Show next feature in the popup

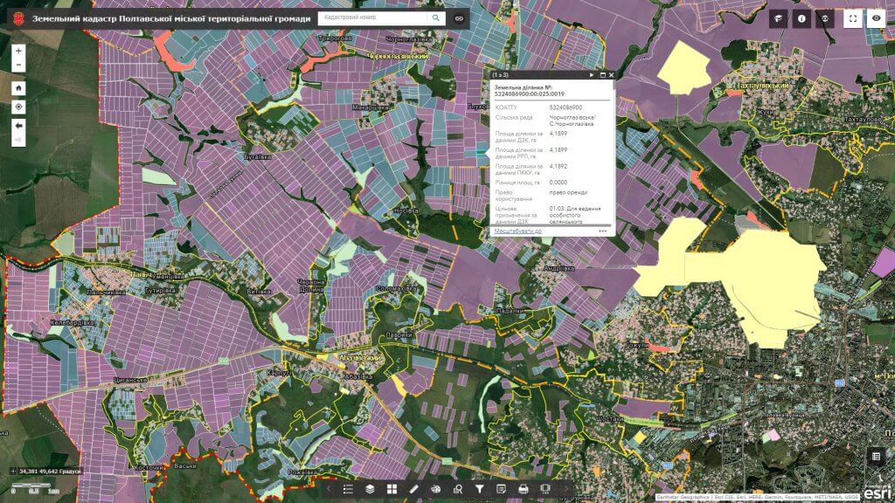click(592, 75)
